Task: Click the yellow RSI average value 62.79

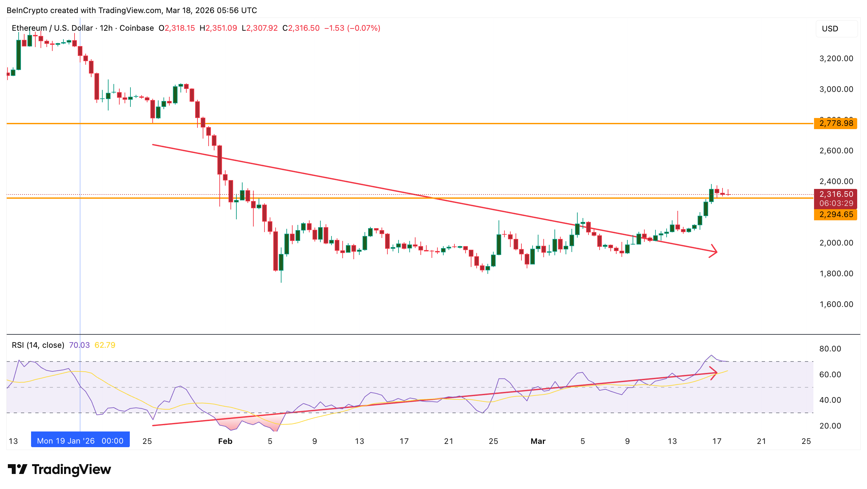Action: pos(105,345)
